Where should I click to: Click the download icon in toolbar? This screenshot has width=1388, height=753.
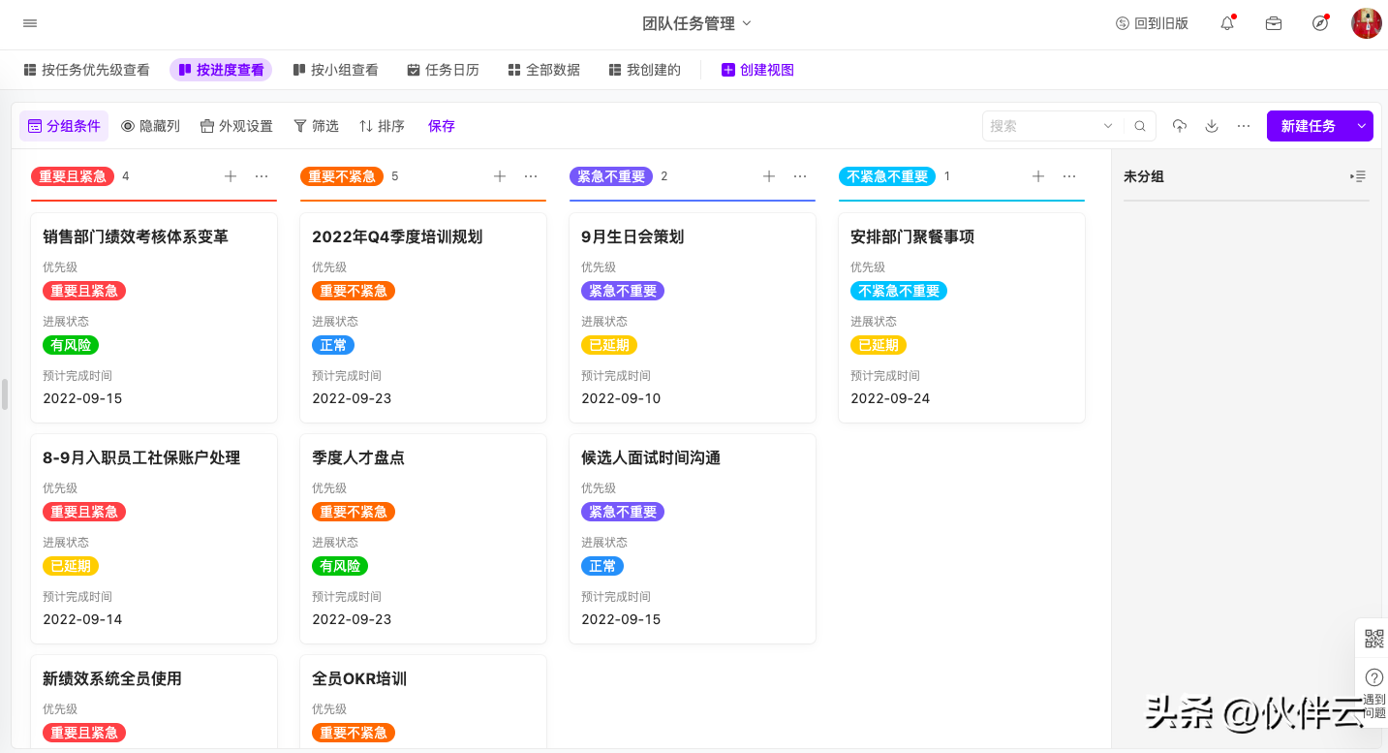1212,126
